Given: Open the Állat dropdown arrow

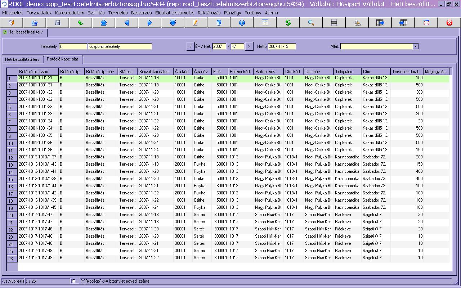Looking at the screenshot, I should [416, 46].
